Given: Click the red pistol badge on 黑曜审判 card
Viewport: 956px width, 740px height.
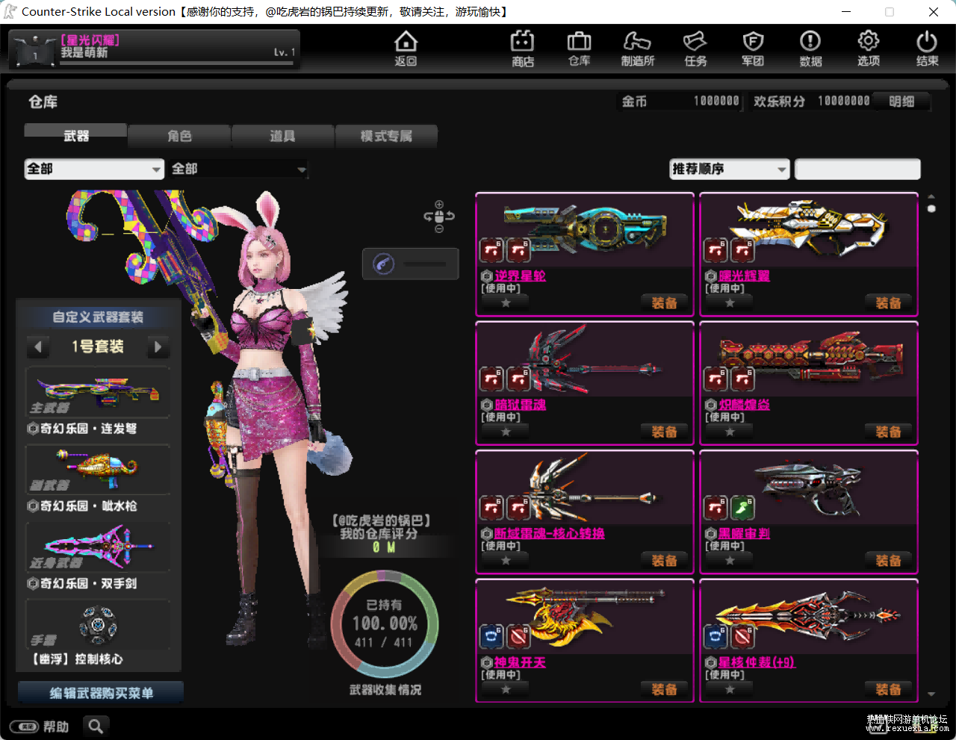Looking at the screenshot, I should pos(716,508).
